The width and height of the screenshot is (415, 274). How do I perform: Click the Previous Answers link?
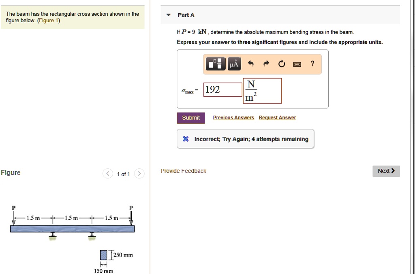(x=233, y=117)
